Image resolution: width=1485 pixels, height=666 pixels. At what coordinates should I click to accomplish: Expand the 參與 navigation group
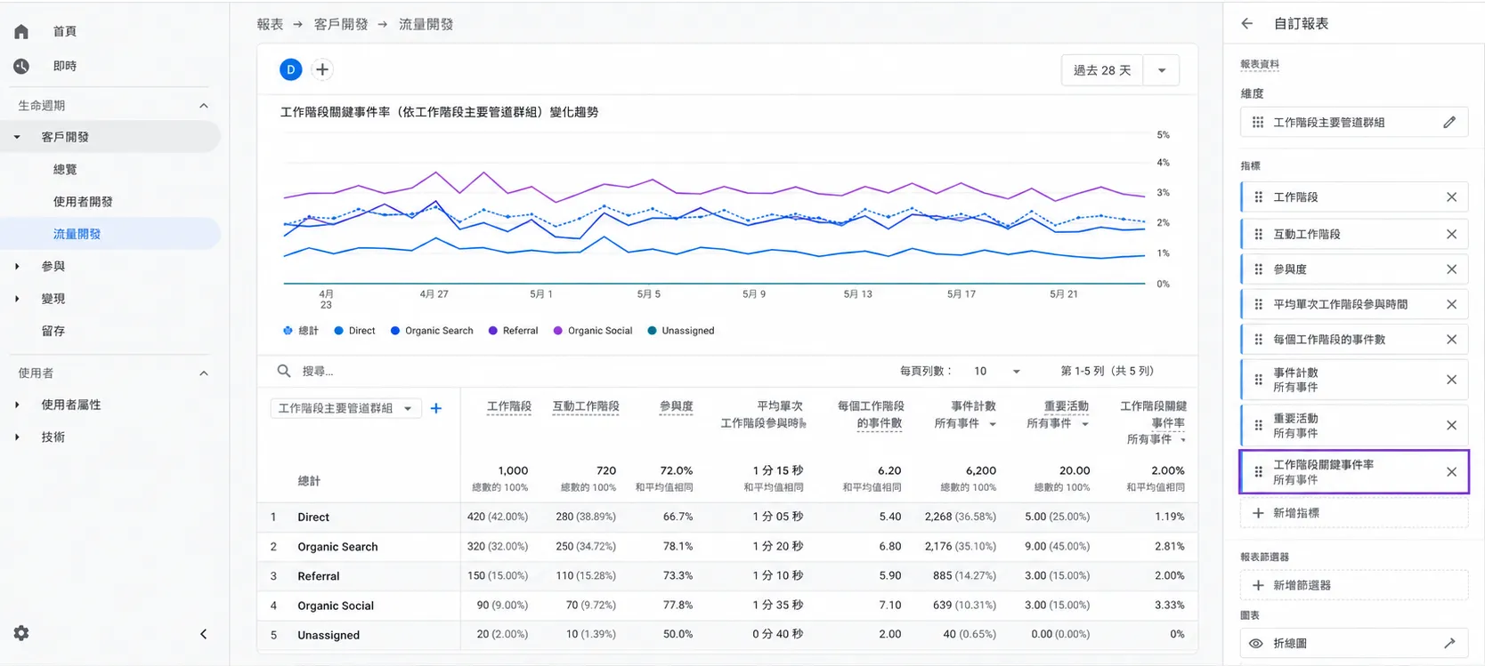click(17, 266)
